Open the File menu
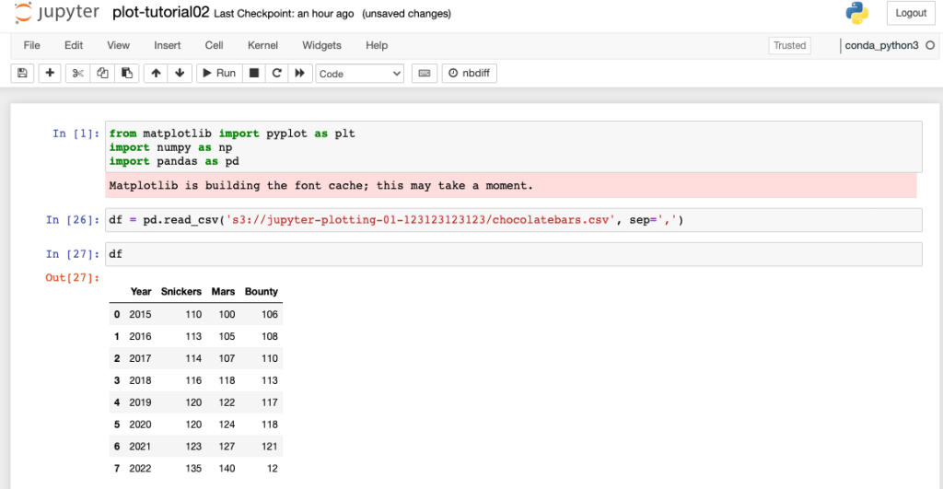943x489 pixels. click(x=31, y=45)
